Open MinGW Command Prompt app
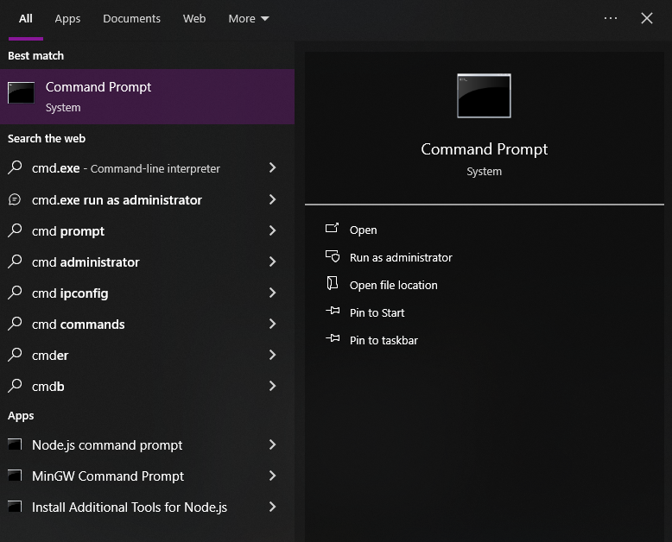 point(147,476)
